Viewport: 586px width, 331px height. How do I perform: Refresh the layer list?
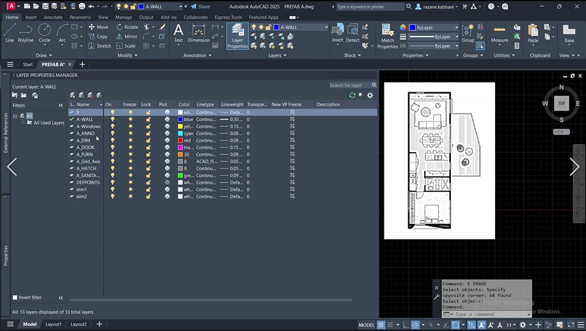(352, 95)
